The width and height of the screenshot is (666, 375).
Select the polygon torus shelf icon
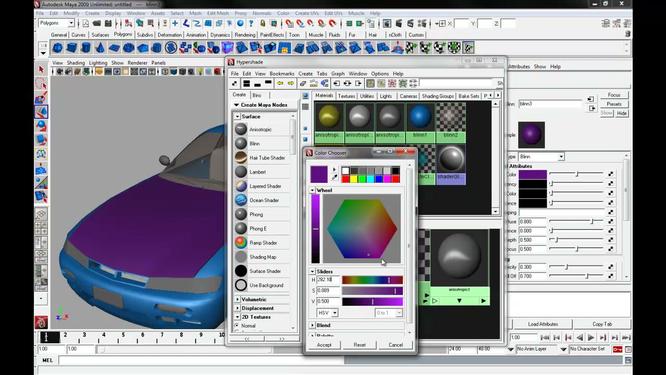pos(129,48)
